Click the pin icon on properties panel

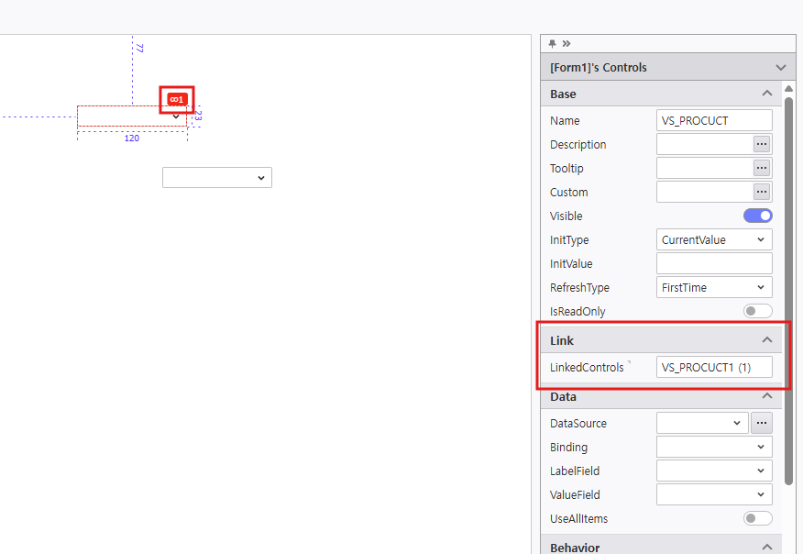click(x=552, y=43)
